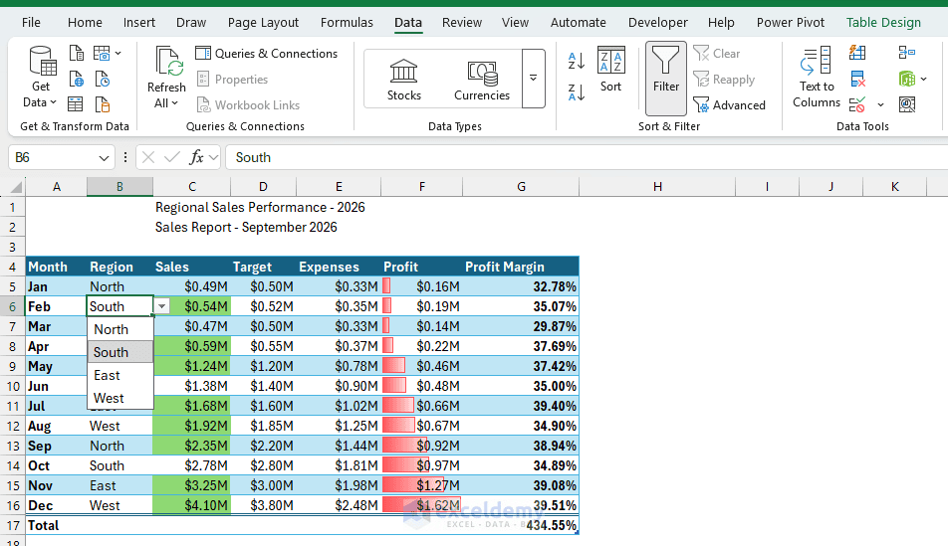Open the Existing Connections icon

103,104
